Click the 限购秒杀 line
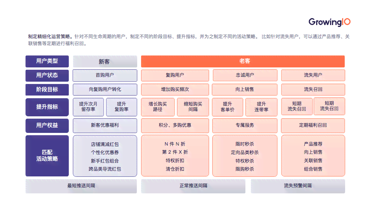Viewport: 371px width, 208px height. [x=245, y=169]
